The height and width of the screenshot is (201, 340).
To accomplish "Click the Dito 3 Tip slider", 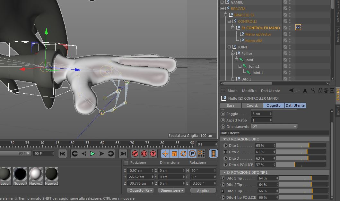I will click(304, 191).
